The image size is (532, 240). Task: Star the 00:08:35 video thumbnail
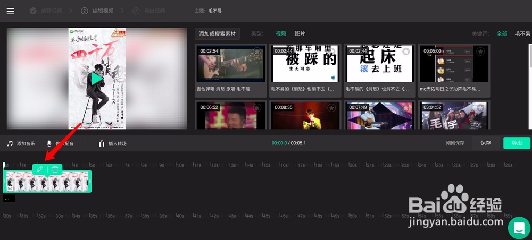coord(331,108)
